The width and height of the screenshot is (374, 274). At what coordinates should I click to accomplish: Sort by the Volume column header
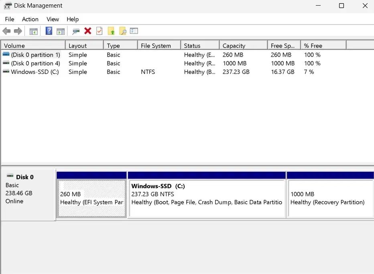point(33,46)
